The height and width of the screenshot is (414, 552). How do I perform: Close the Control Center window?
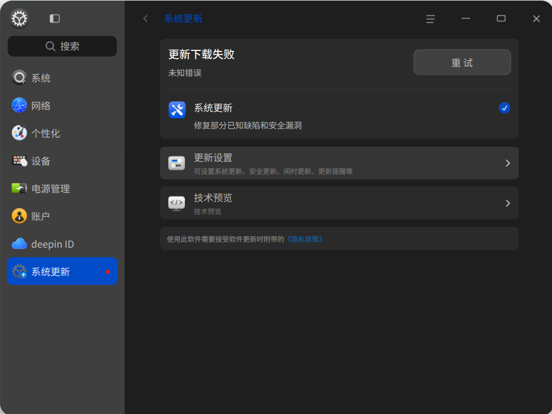[x=536, y=19]
